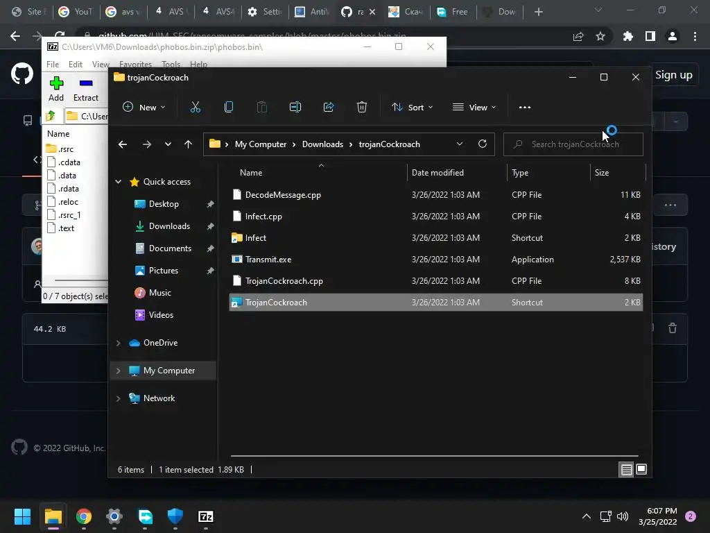Open Chrome profile icon
710x533 pixels.
pos(673,36)
